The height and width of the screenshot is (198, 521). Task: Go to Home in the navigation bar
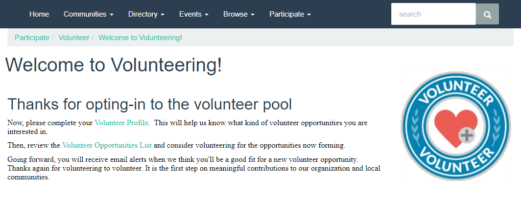pos(39,14)
